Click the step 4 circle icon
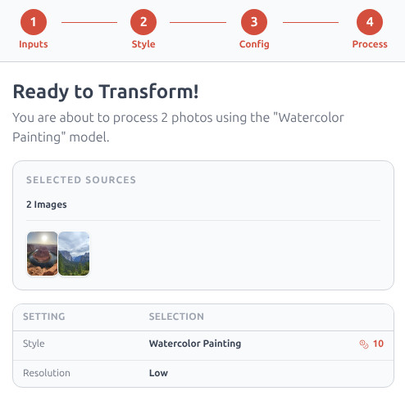The height and width of the screenshot is (400, 405). [x=370, y=22]
